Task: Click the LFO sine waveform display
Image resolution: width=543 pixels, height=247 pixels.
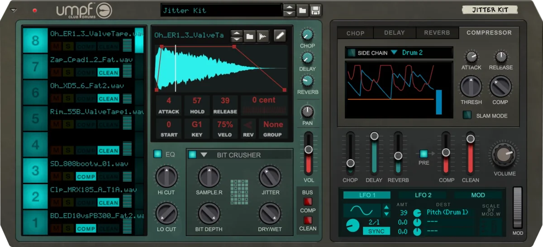Action: pos(362,211)
